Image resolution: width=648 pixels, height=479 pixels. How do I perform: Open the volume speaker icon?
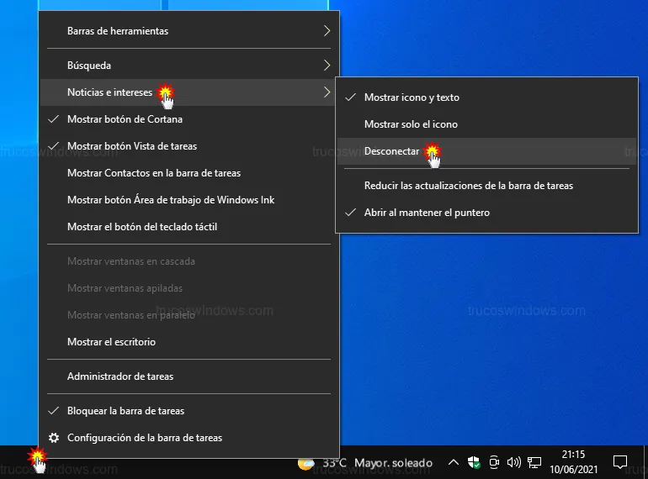point(514,462)
